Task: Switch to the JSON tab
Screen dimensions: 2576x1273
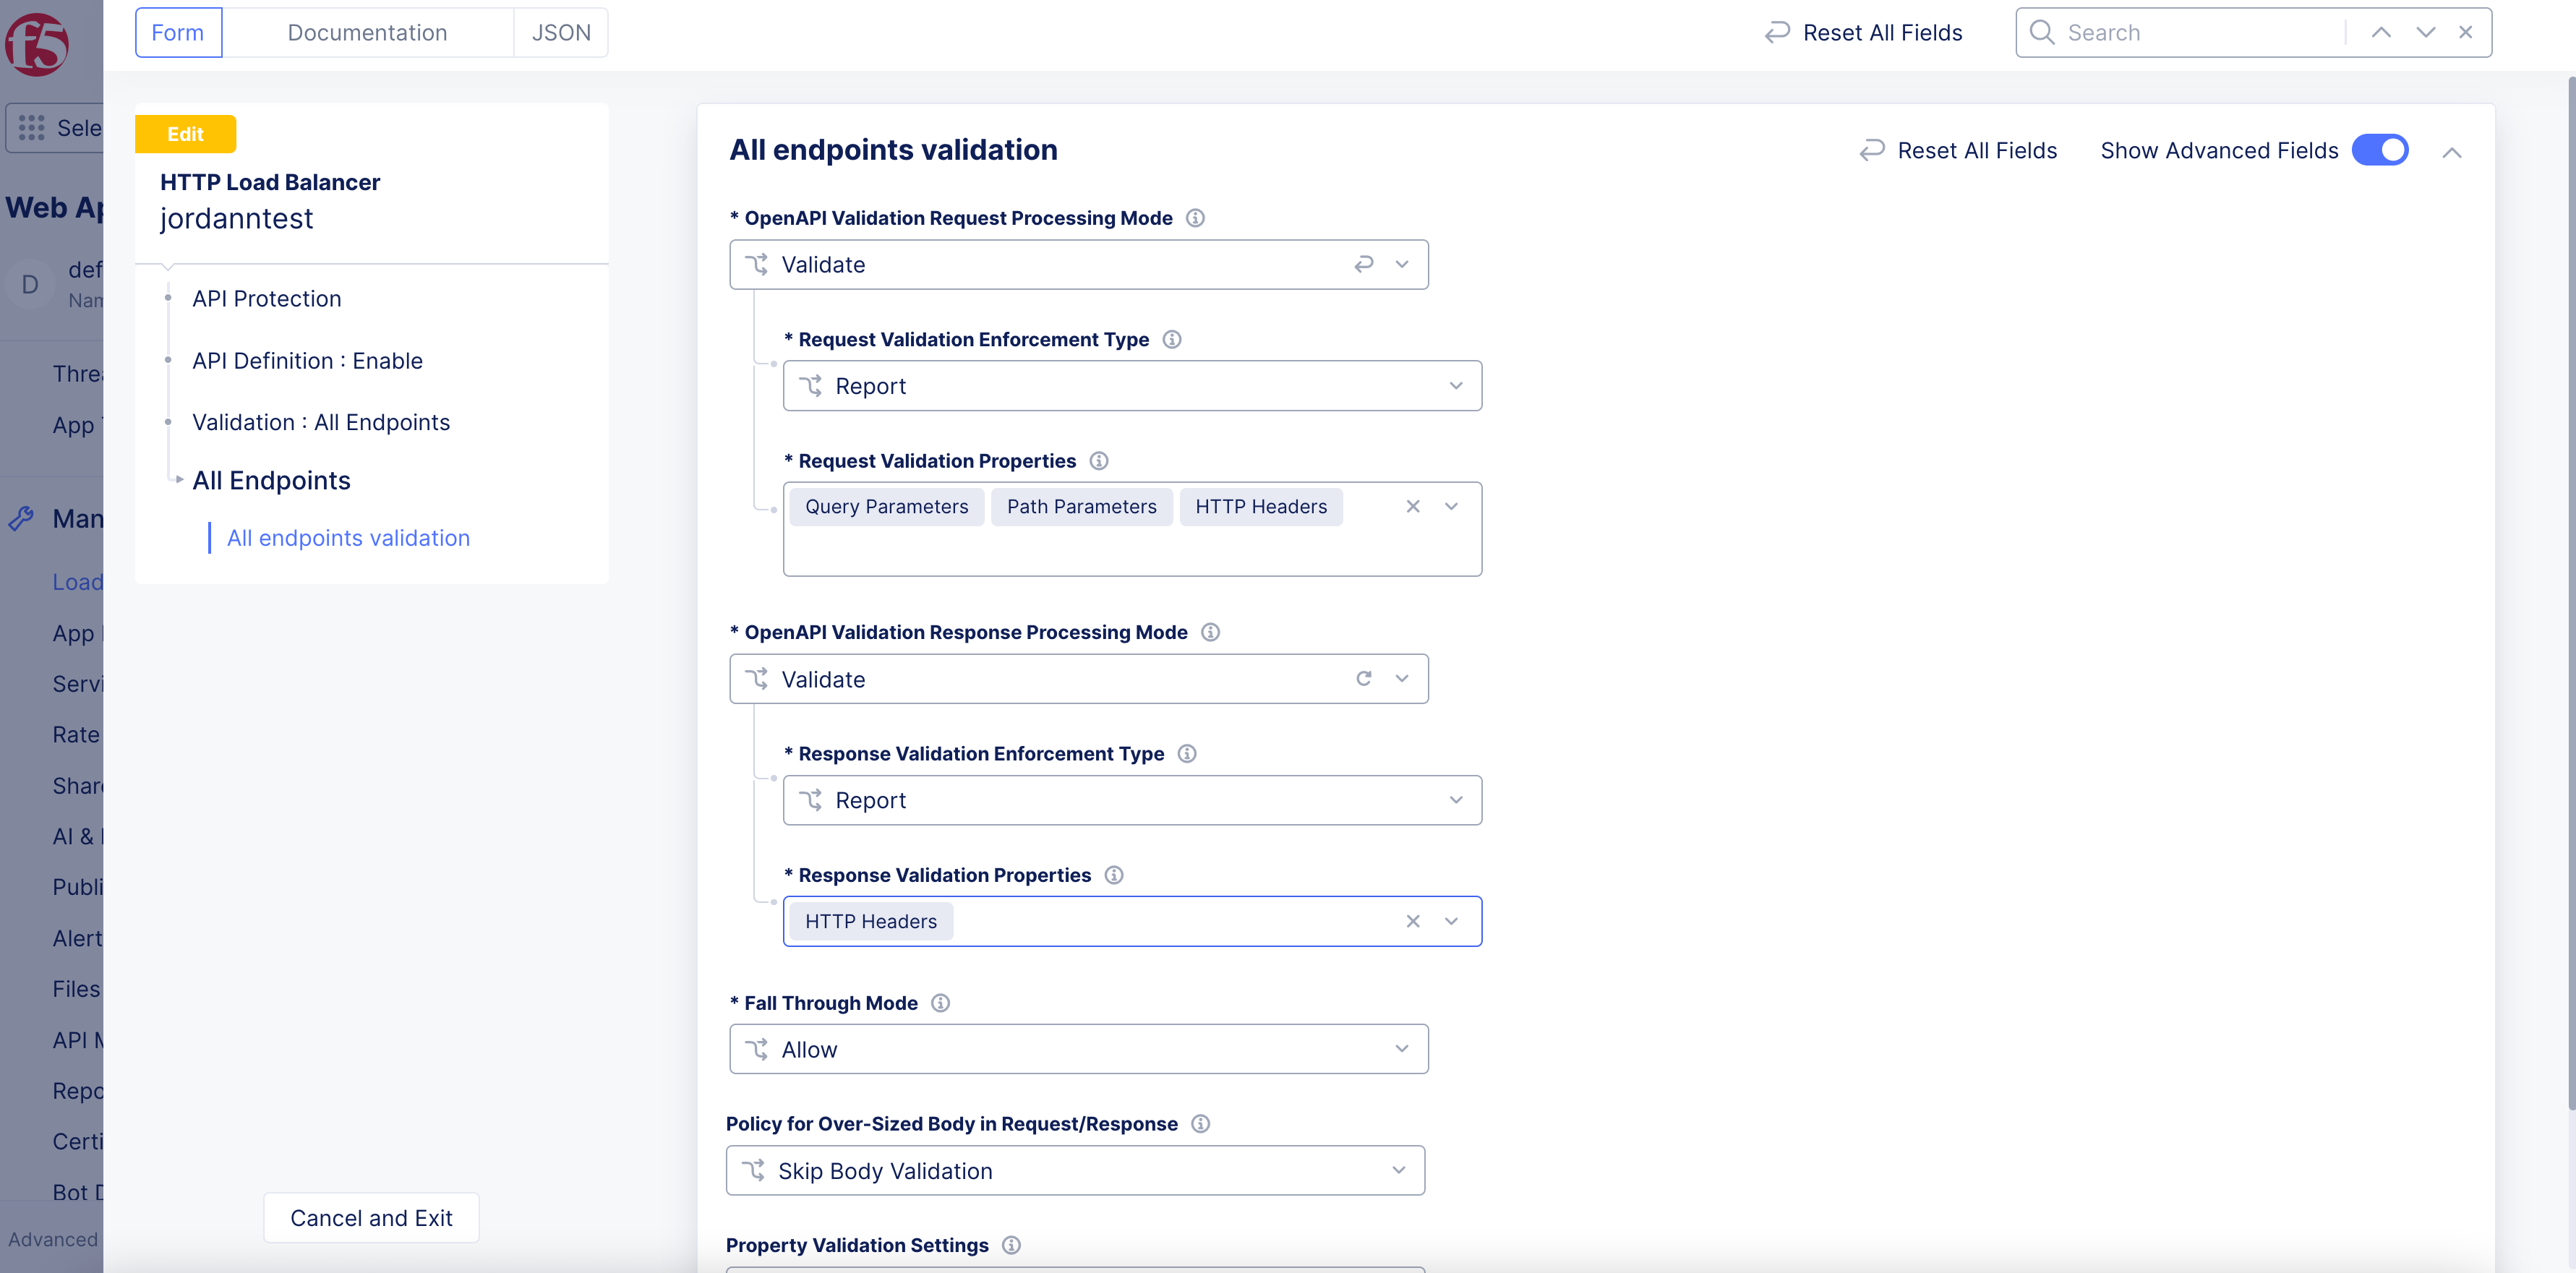Action: point(561,32)
